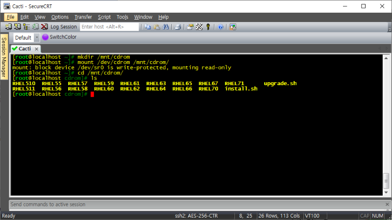Viewport: 392px width, 220px height.
Task: Click the Copy icon in toolbar
Action: click(x=147, y=27)
